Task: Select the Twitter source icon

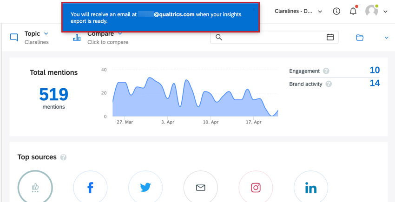Action: click(145, 188)
